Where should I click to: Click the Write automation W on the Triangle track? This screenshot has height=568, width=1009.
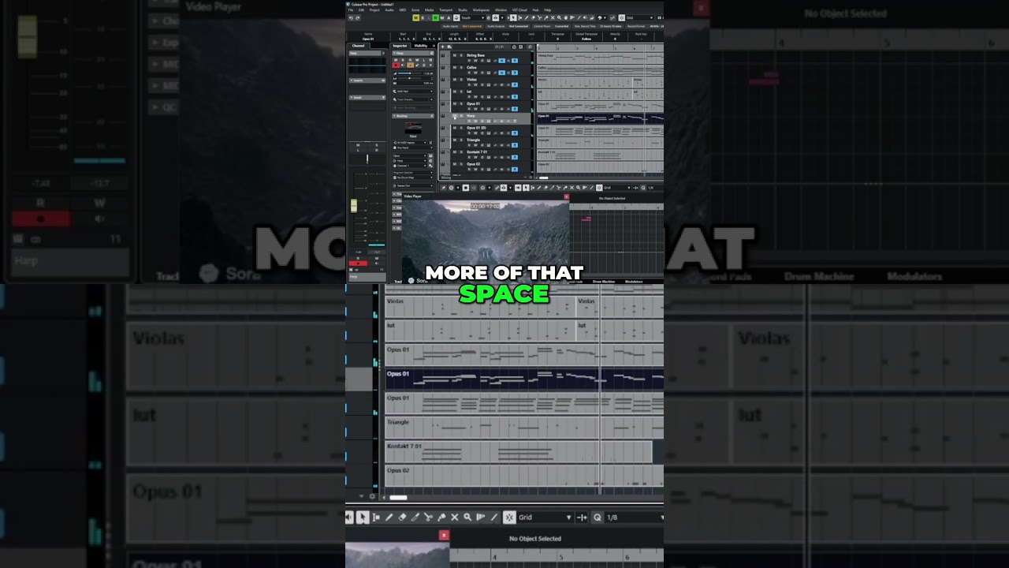tap(475, 145)
